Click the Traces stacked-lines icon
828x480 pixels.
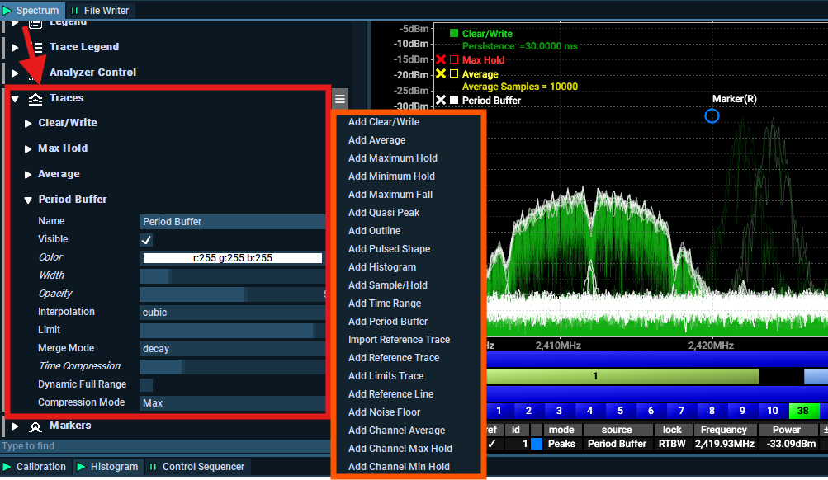coord(35,99)
